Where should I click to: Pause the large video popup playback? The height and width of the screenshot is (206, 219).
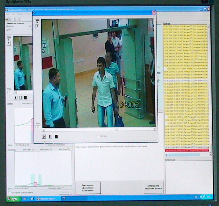click(x=50, y=137)
